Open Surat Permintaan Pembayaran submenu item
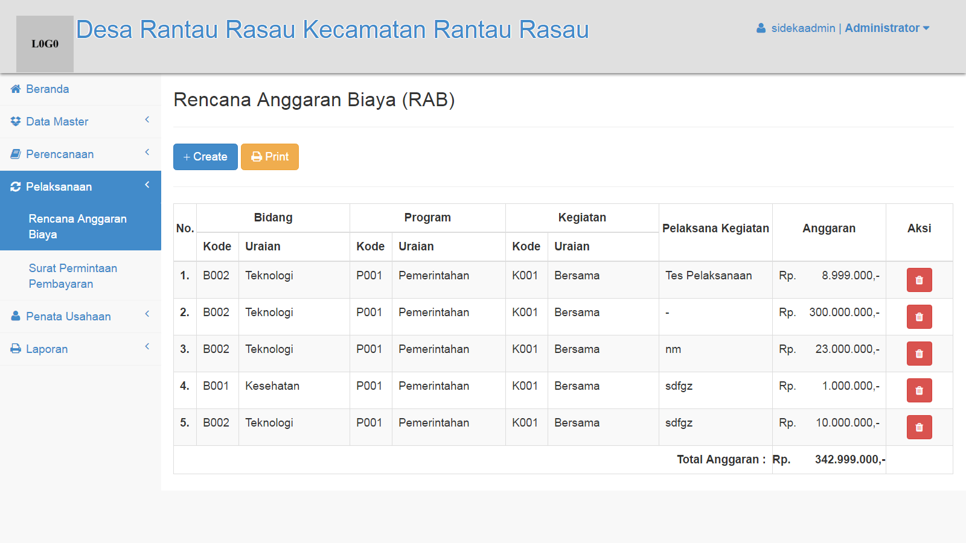Viewport: 966px width, 543px height. [x=72, y=276]
